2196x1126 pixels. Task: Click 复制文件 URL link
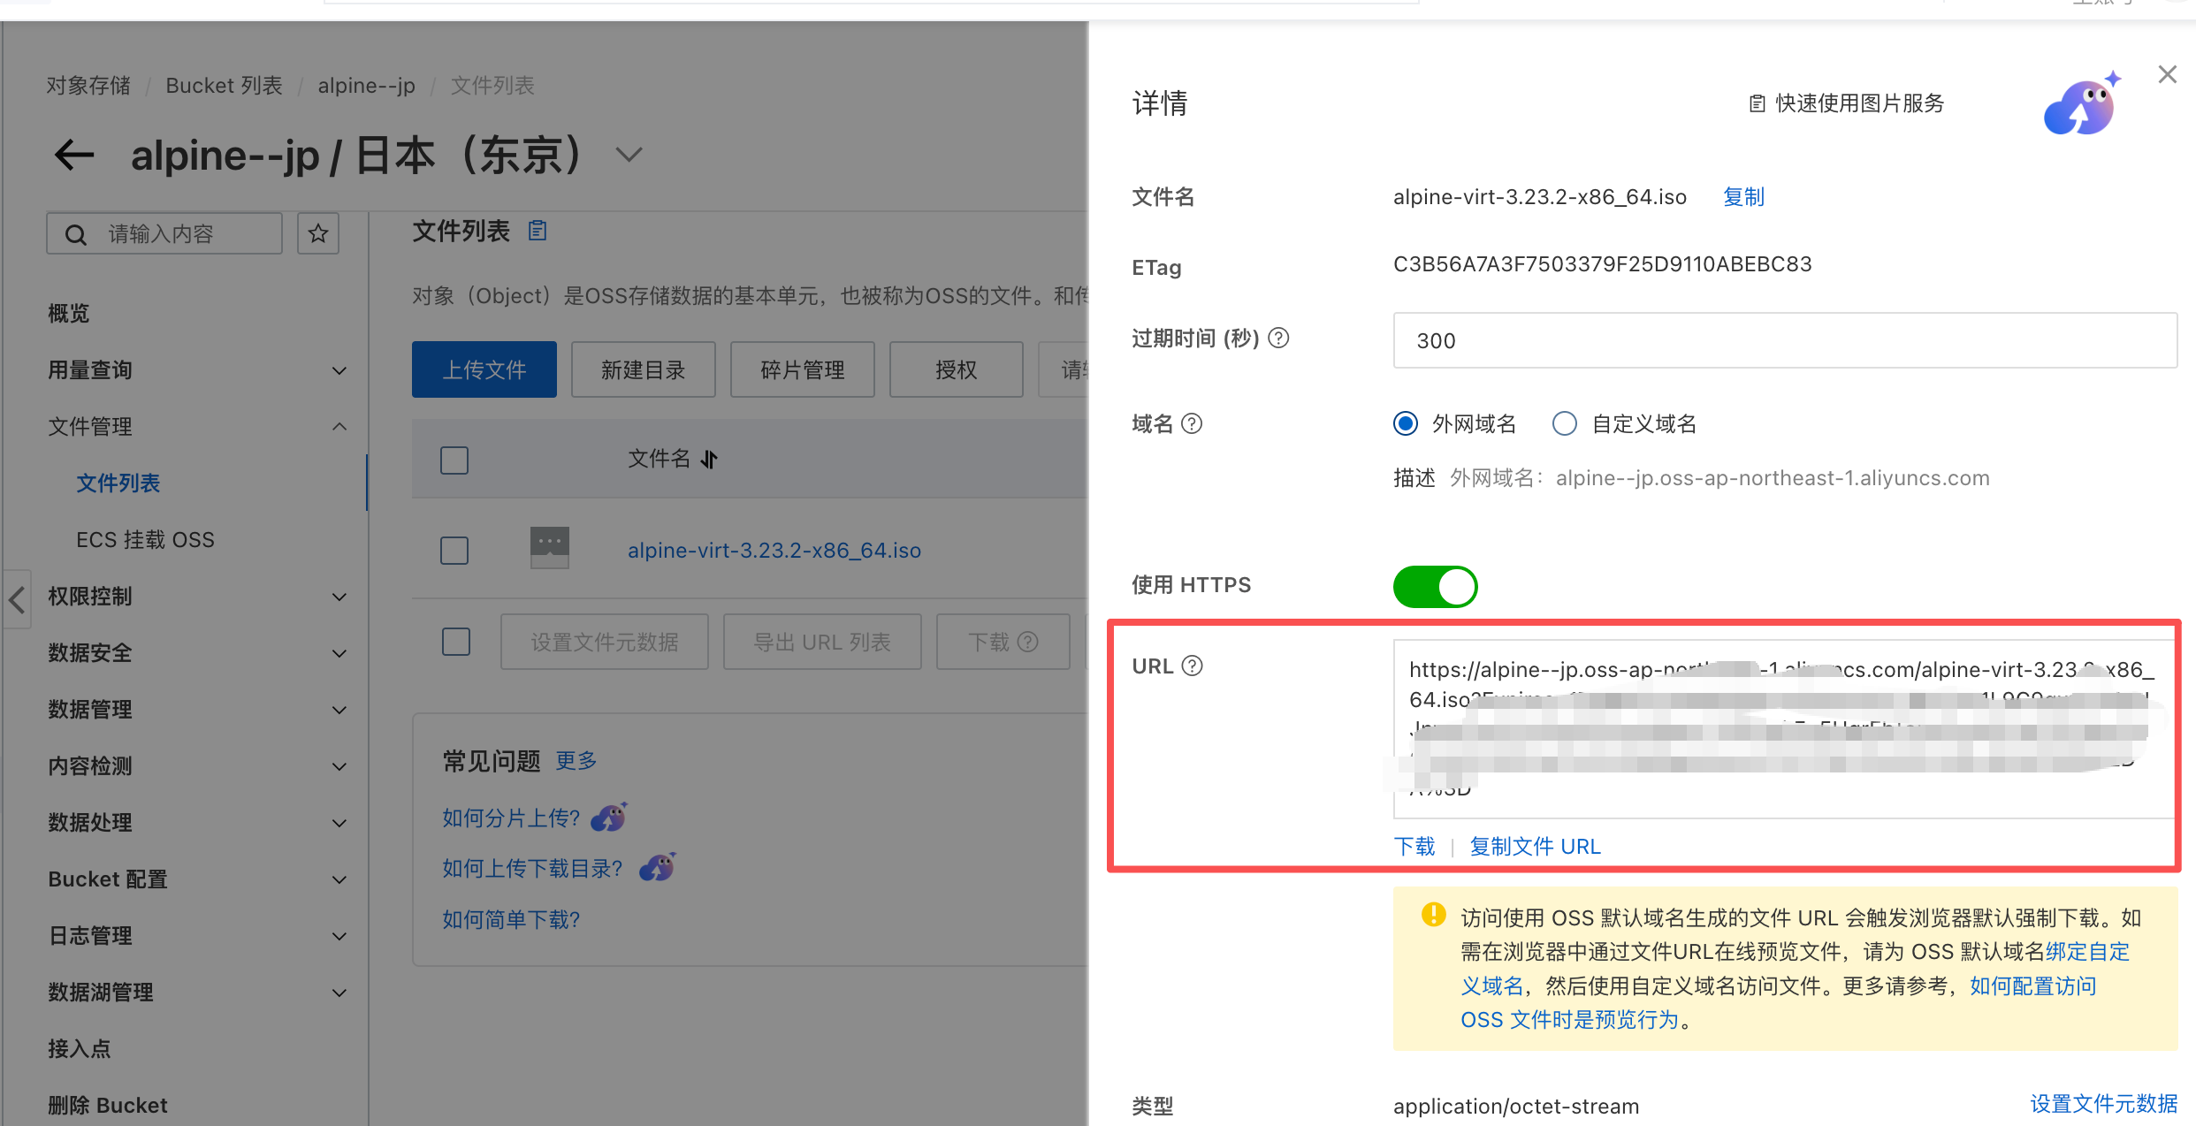click(x=1535, y=847)
